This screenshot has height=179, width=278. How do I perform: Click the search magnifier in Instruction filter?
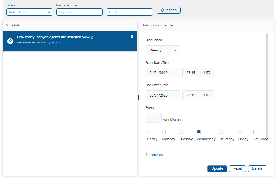pyautogui.click(x=49, y=12)
